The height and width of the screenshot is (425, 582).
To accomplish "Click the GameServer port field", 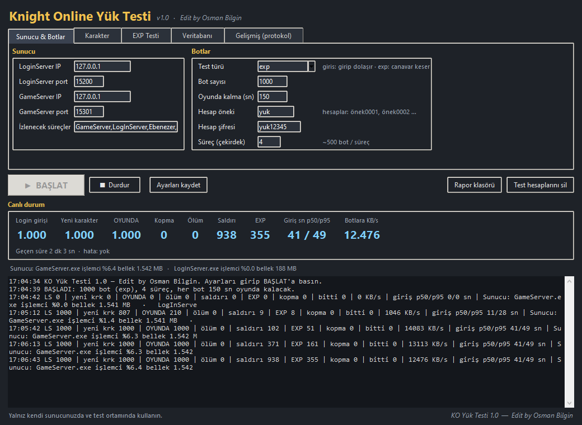I will coord(89,112).
